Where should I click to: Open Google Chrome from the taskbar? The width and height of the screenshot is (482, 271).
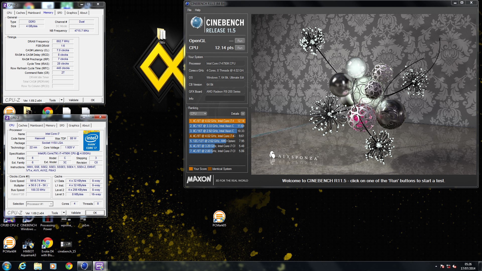click(69, 266)
